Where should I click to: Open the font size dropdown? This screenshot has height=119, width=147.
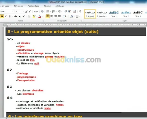(23, 11)
